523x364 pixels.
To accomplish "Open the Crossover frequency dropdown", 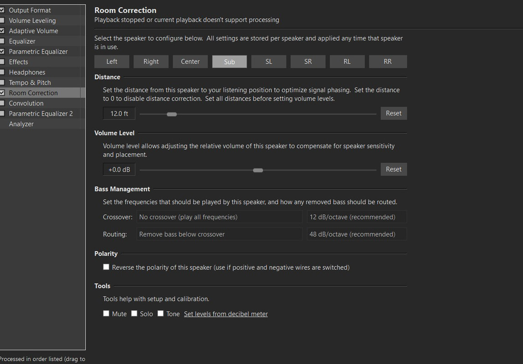I will point(220,217).
